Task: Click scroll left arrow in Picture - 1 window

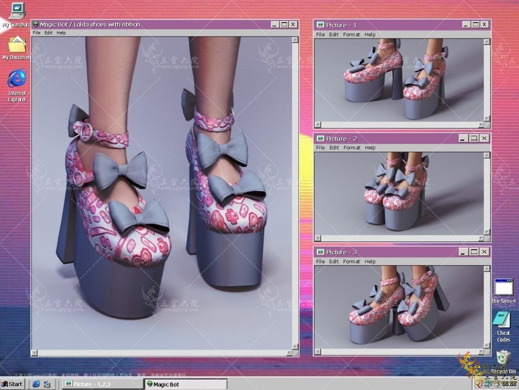Action: tap(317, 125)
